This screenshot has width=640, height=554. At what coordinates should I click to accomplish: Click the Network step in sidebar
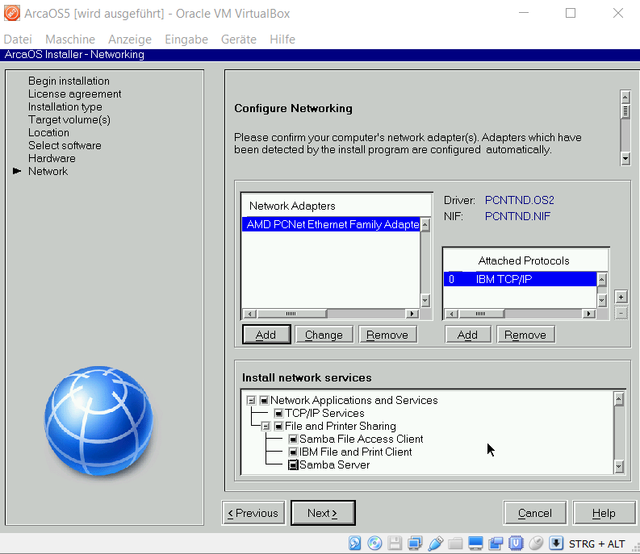48,171
